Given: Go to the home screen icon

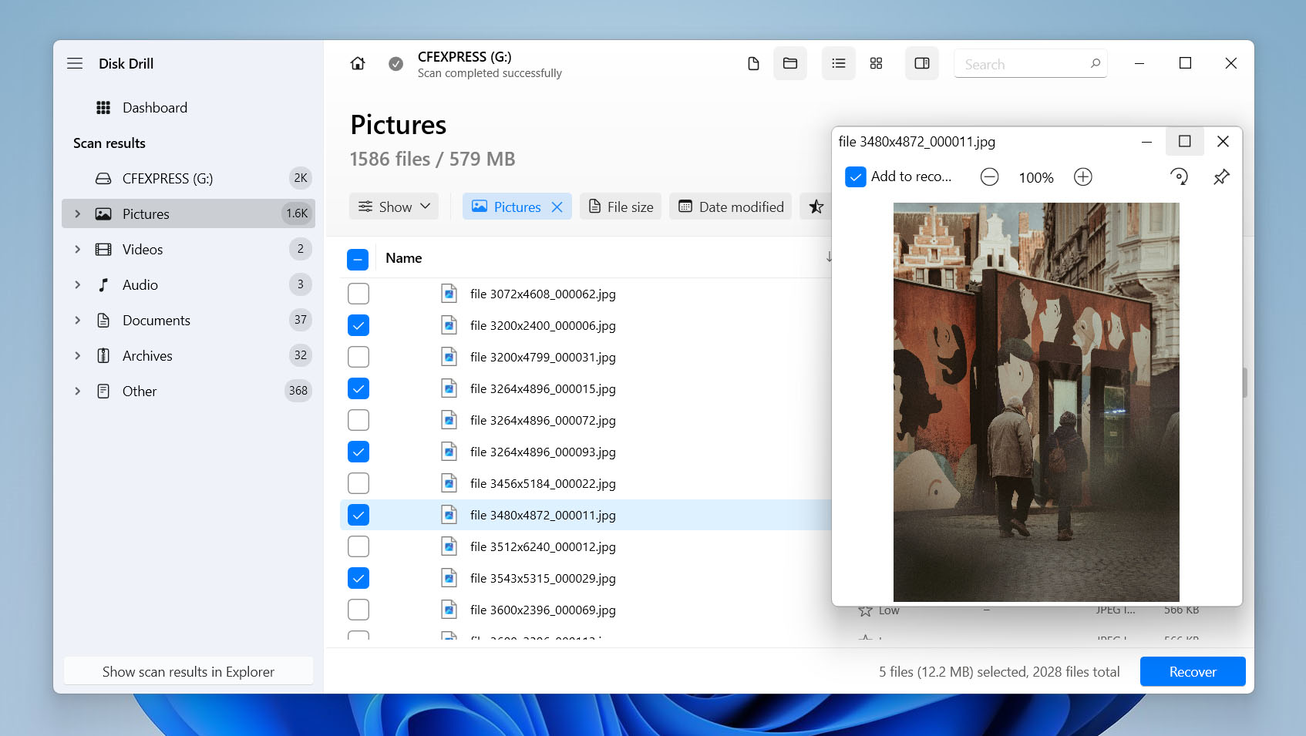Looking at the screenshot, I should (358, 63).
